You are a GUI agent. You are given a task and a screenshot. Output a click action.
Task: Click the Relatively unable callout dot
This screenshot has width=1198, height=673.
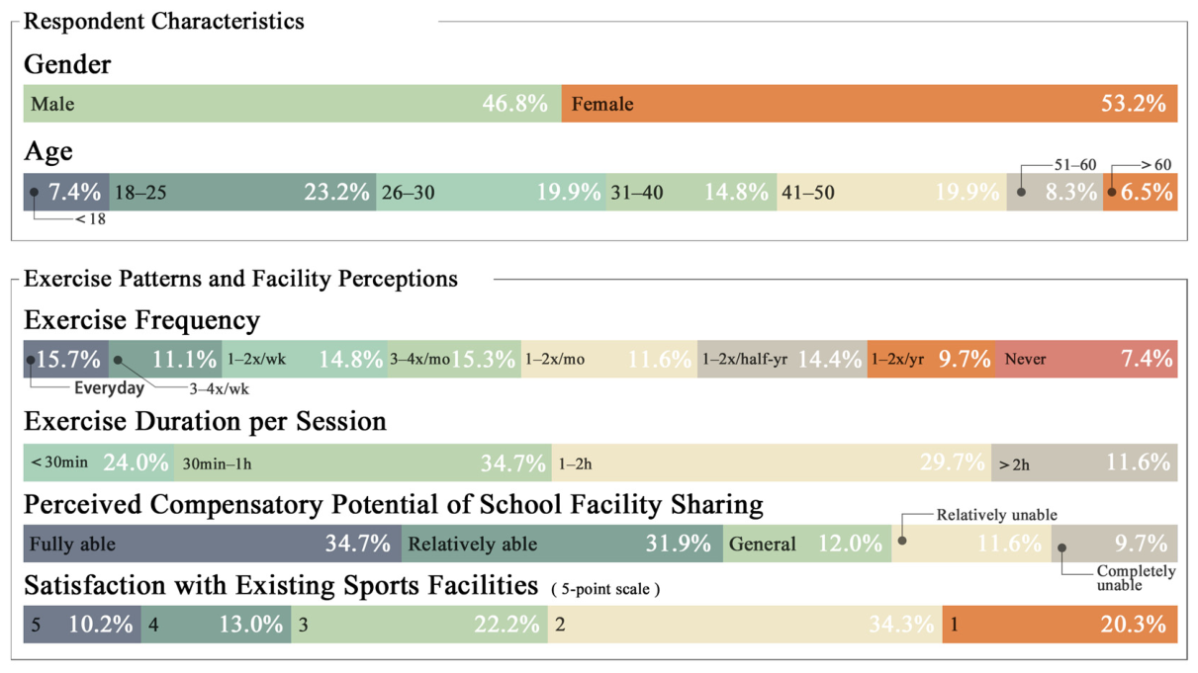901,541
